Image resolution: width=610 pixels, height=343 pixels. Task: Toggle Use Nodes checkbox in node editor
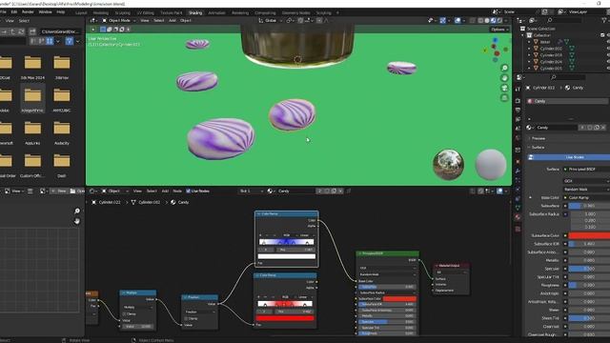189,191
